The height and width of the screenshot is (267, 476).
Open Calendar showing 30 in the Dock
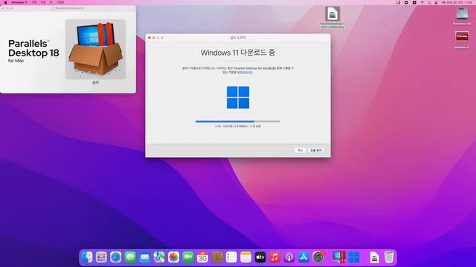[x=202, y=257]
